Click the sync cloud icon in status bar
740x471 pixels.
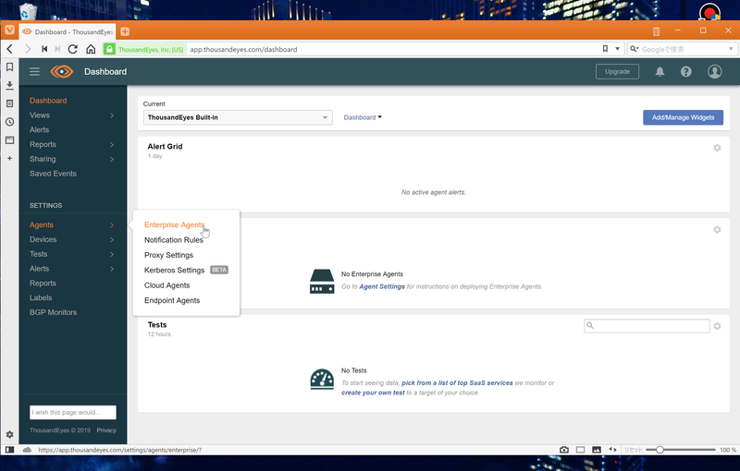27,450
